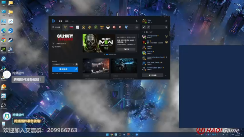The width and height of the screenshot is (244, 137).
Task: Select friend Funksolo in the friends list
Action: point(155,52)
